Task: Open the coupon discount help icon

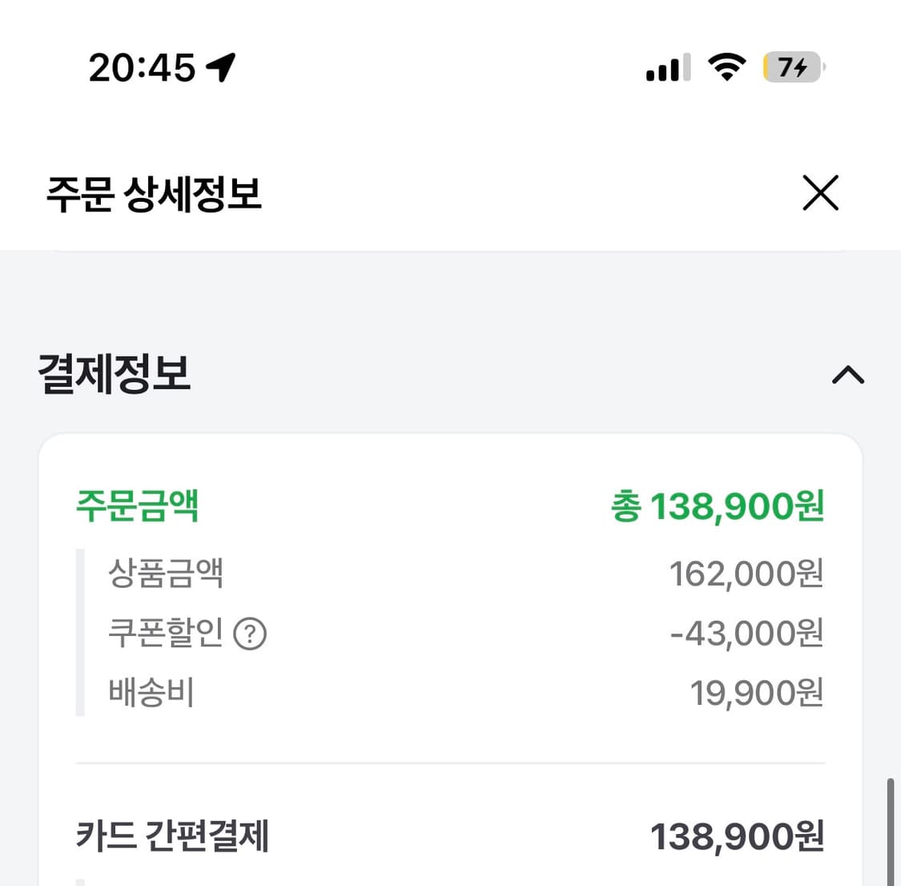Action: (250, 634)
